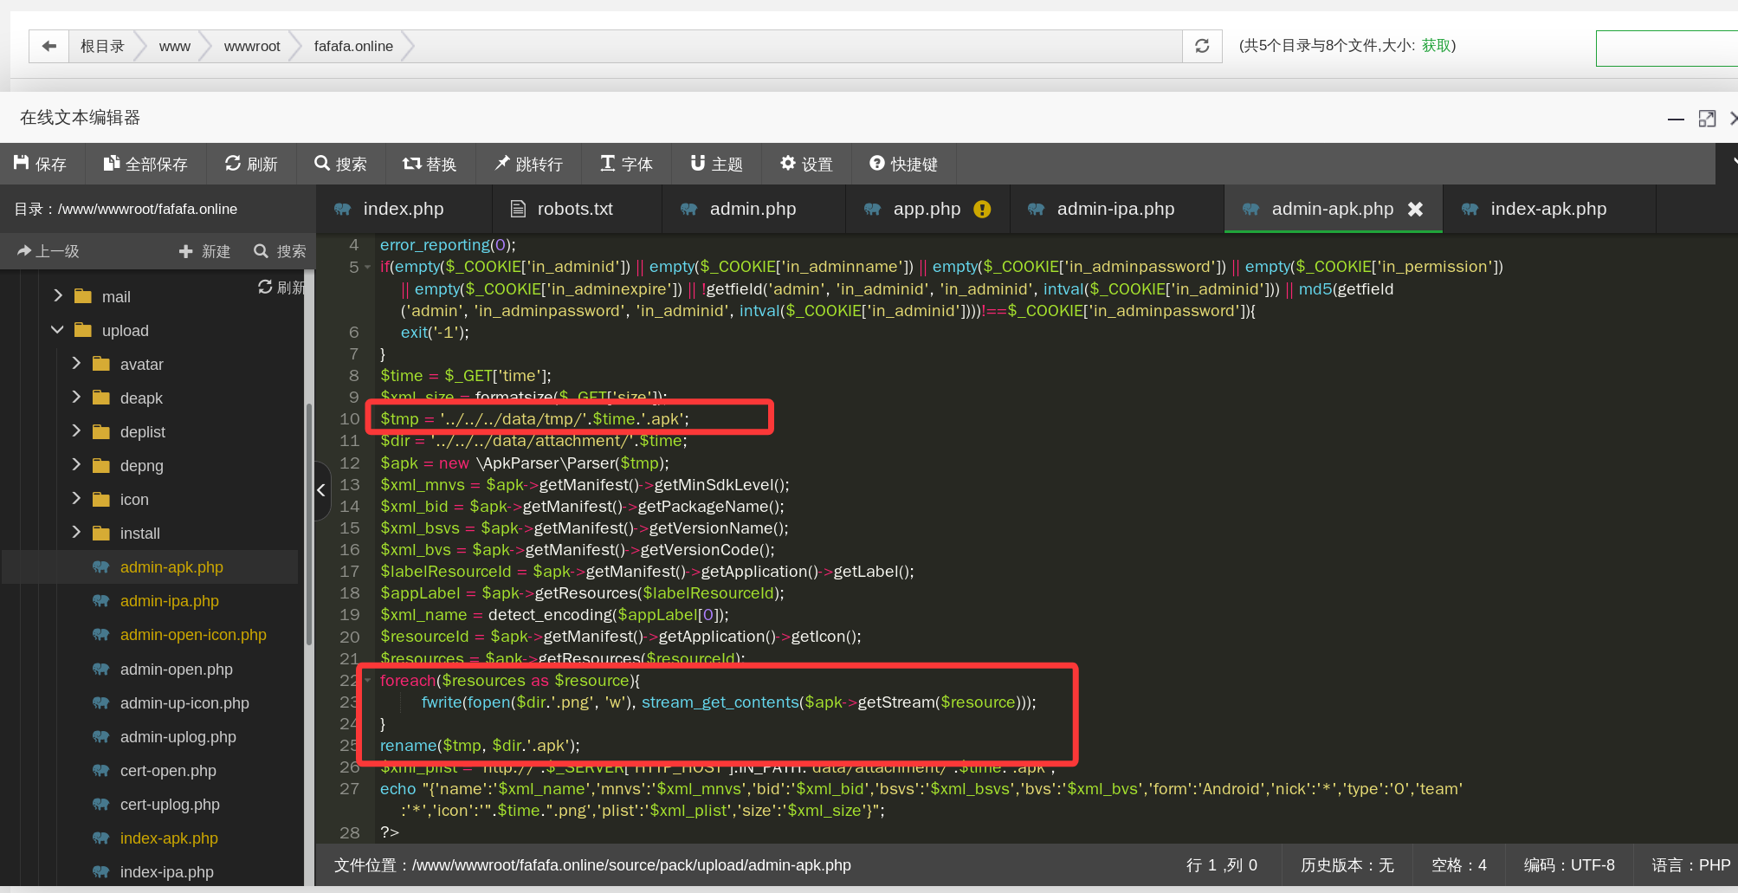Click 历史版本 in status bar
The width and height of the screenshot is (1738, 893).
click(x=1347, y=865)
